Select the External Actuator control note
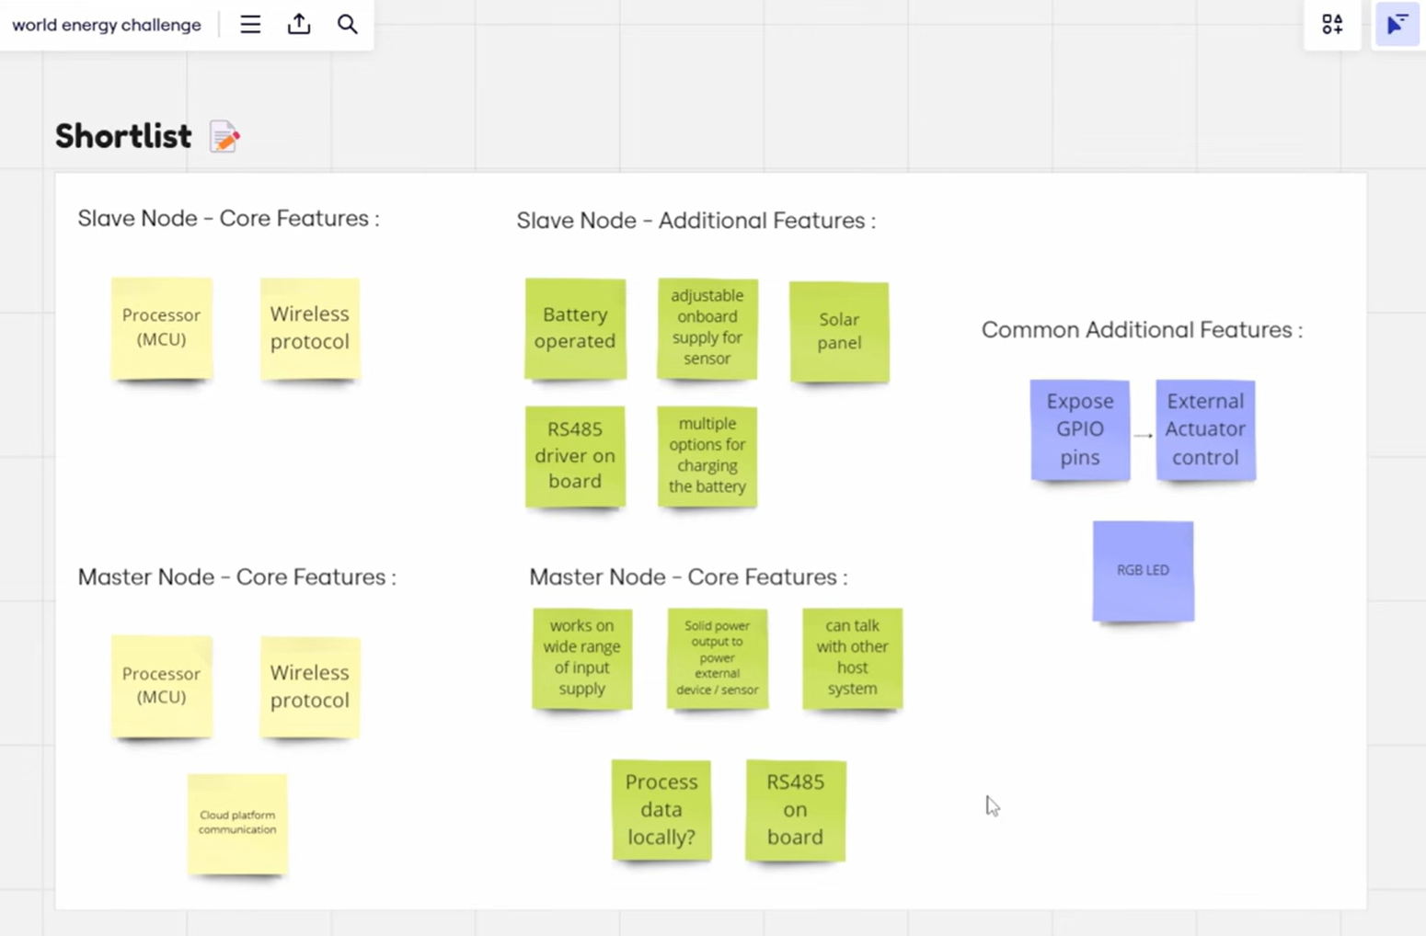This screenshot has width=1426, height=936. click(1205, 429)
